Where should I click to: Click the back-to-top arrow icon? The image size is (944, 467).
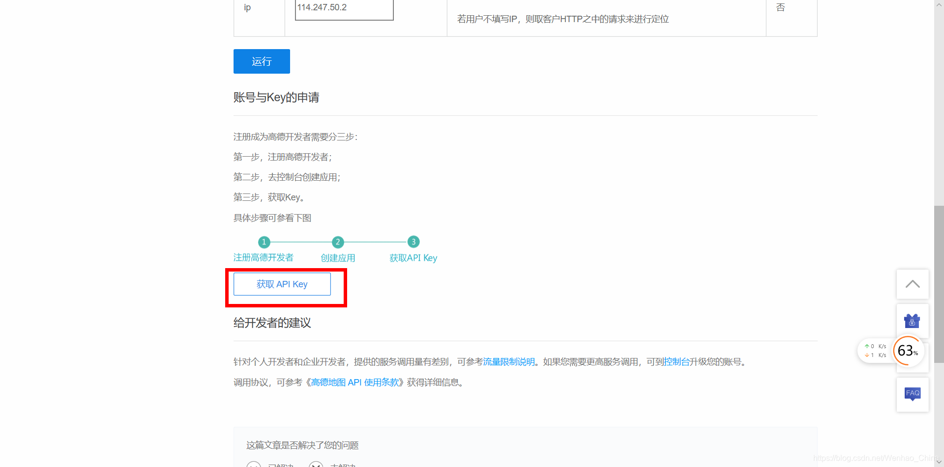913,284
